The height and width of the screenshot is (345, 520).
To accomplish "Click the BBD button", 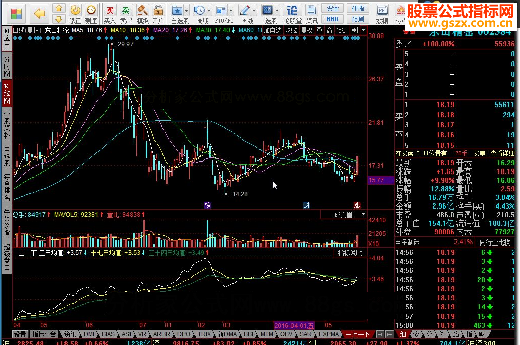I will coord(332,19).
